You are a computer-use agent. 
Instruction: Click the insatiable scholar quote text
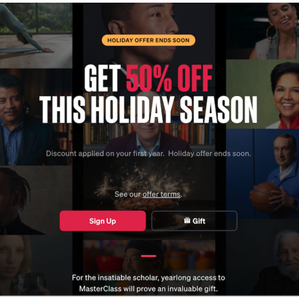148,283
